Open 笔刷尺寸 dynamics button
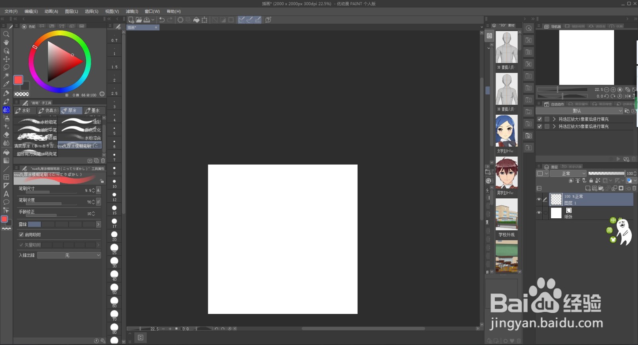The height and width of the screenshot is (345, 638). point(98,190)
